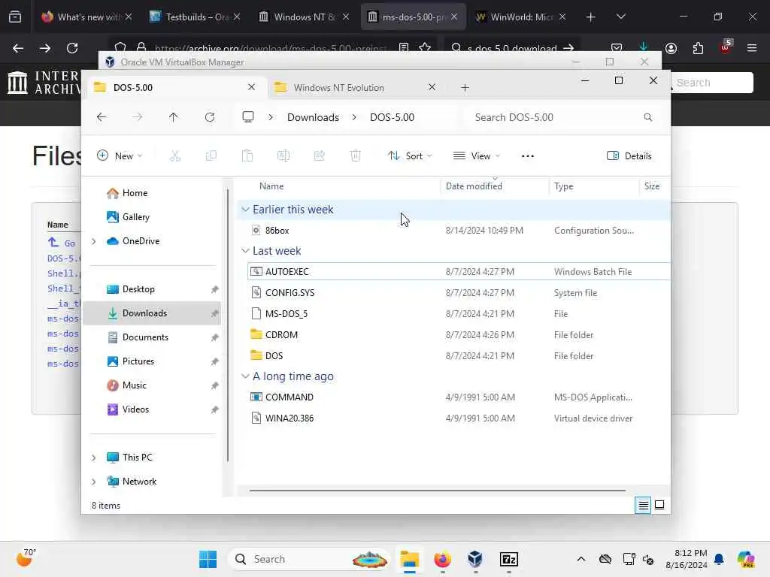Unpin Desktop from Quick access
This screenshot has width=770, height=577.
[x=214, y=289]
